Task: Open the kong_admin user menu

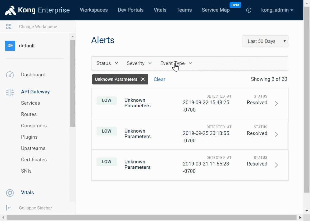Action: pos(277,10)
